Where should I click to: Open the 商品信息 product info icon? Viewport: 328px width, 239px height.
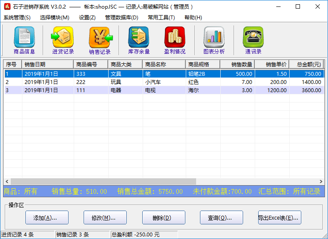pos(24,40)
